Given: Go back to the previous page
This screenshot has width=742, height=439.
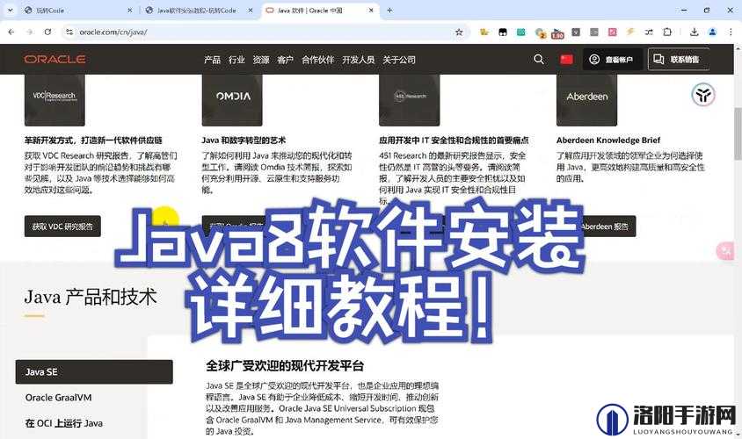Looking at the screenshot, I should [11, 32].
